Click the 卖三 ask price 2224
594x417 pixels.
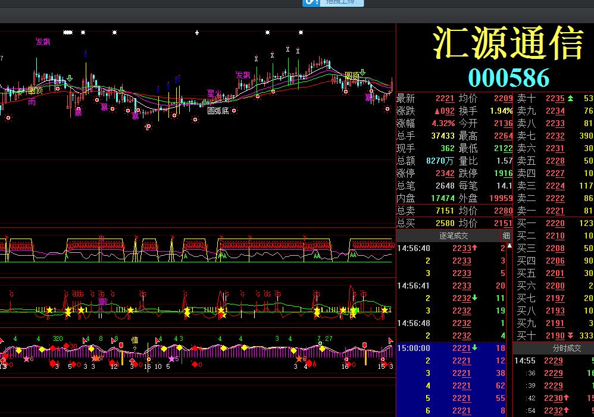coord(555,186)
